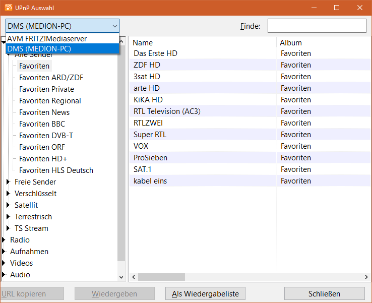Open the DMS (MEDION-PC) server dropdown
Image resolution: width=372 pixels, height=303 pixels.
(63, 26)
